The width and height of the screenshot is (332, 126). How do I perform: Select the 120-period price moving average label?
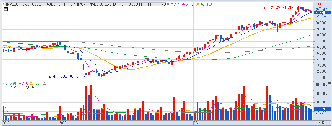pyautogui.click(x=209, y=4)
